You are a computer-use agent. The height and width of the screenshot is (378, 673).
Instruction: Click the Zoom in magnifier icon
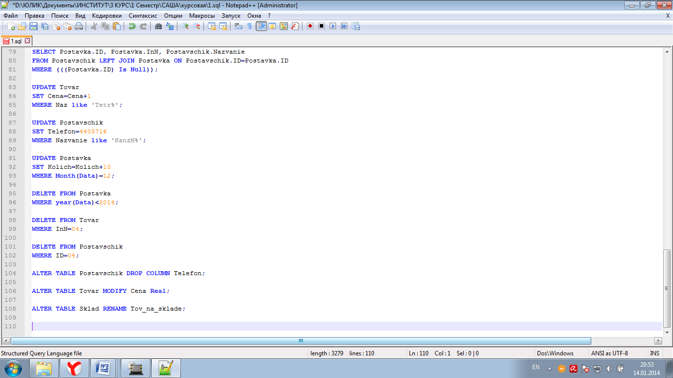coord(185,26)
